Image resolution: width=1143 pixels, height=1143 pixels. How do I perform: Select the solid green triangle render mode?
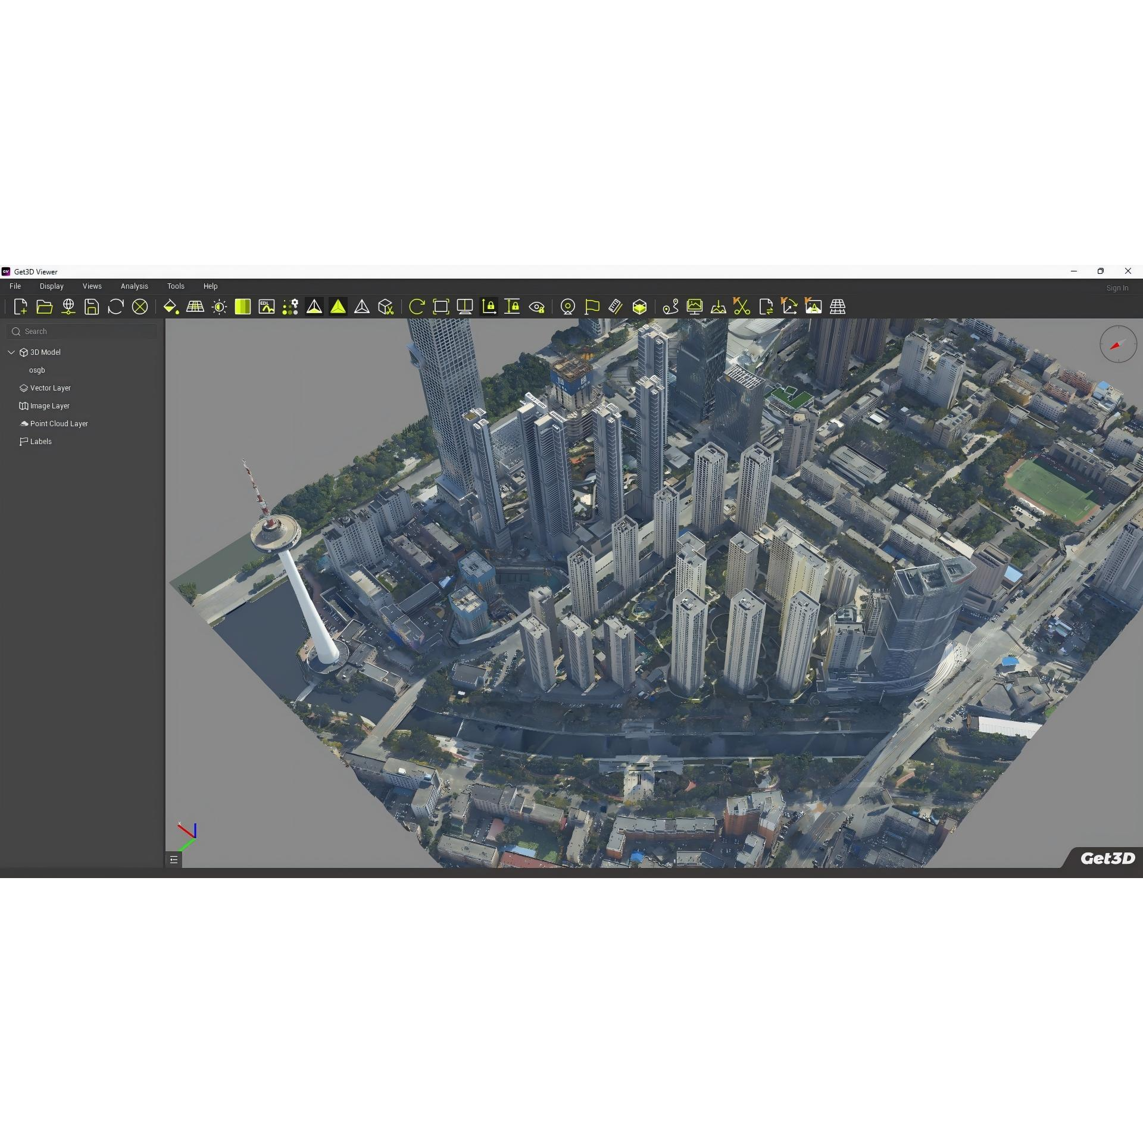[338, 307]
